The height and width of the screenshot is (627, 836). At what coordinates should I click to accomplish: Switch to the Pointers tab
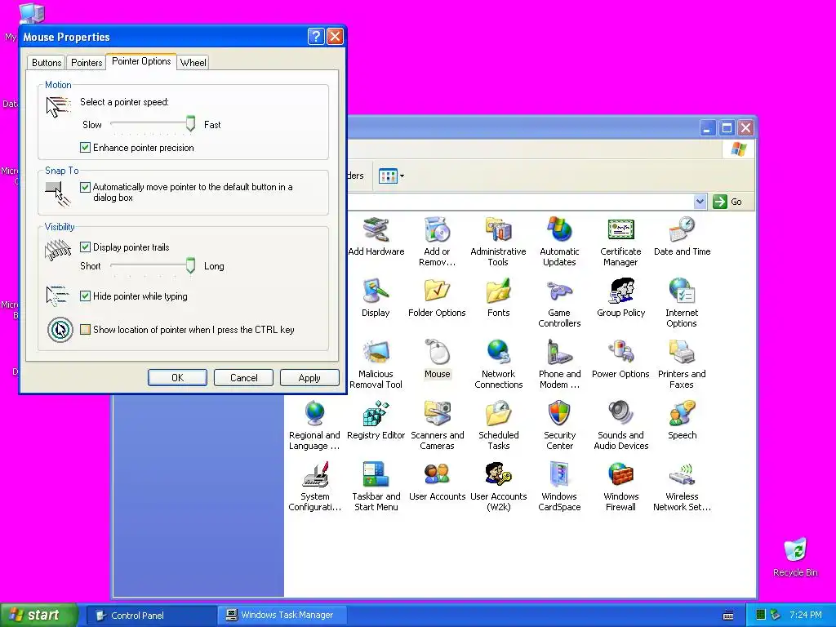point(87,62)
